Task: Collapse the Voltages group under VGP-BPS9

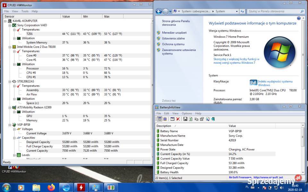Action: (14, 129)
